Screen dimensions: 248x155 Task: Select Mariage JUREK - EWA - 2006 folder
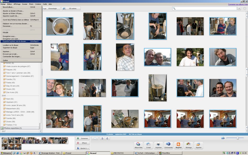pos(19,112)
